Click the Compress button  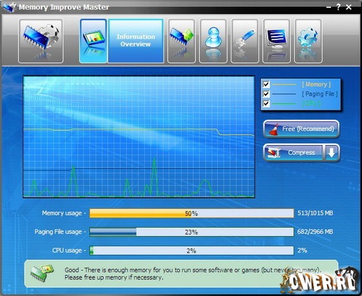[293, 152]
